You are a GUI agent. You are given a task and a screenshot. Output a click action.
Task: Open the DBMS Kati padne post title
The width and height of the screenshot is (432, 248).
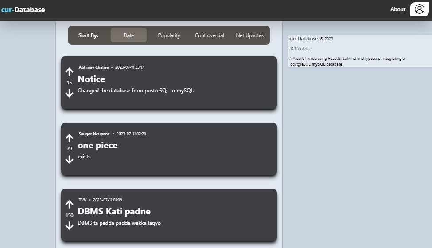(114, 211)
